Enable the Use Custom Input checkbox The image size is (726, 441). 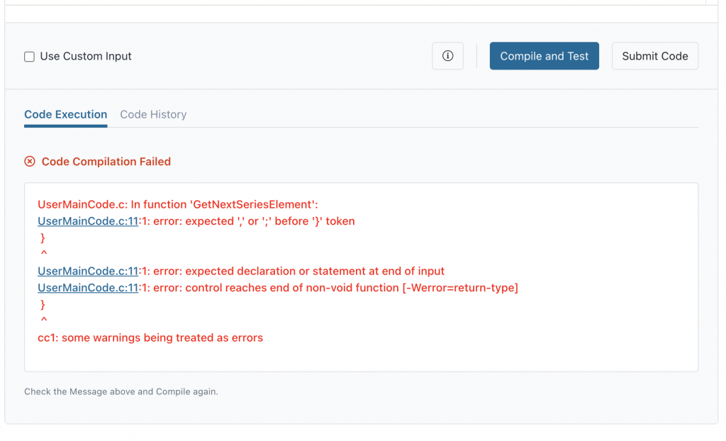pos(28,56)
